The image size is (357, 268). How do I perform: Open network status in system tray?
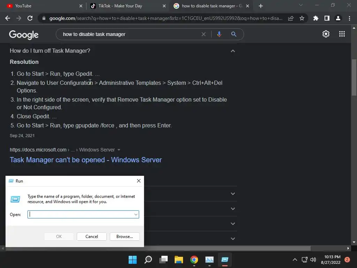pyautogui.click(x=304, y=260)
